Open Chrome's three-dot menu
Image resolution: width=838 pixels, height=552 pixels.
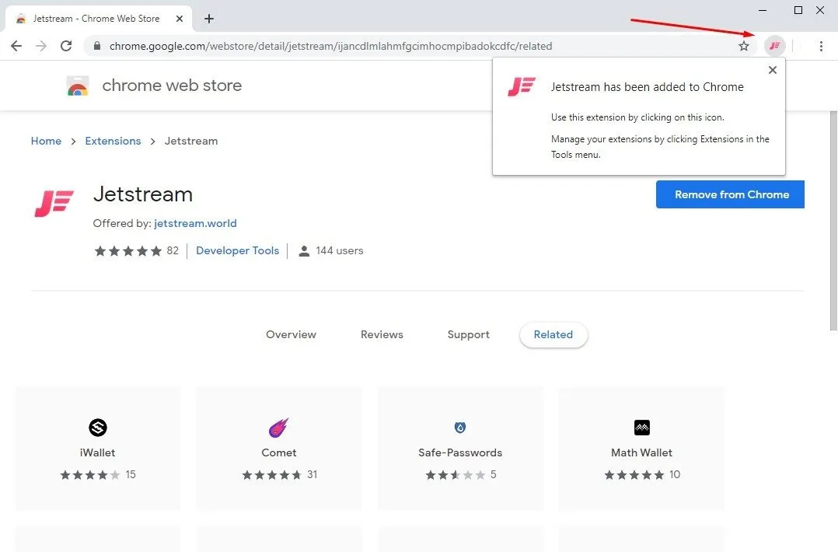(x=821, y=46)
